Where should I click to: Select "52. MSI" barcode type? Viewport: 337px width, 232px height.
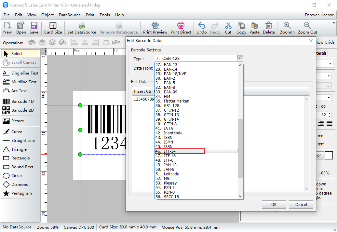click(196, 178)
